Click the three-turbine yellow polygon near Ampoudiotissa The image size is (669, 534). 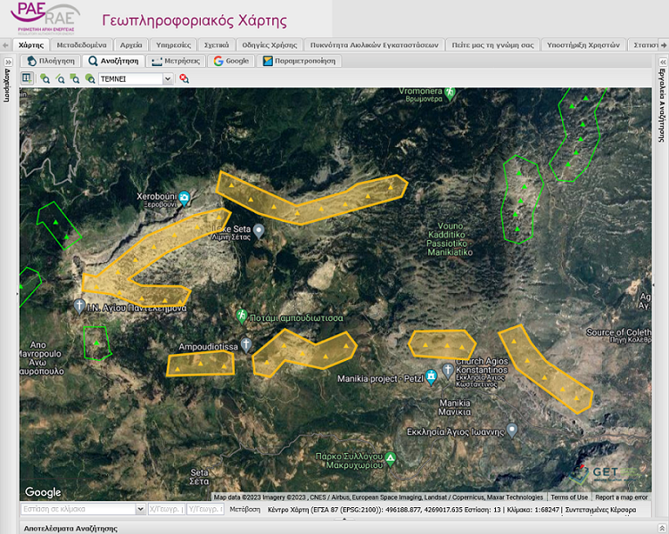200,365
